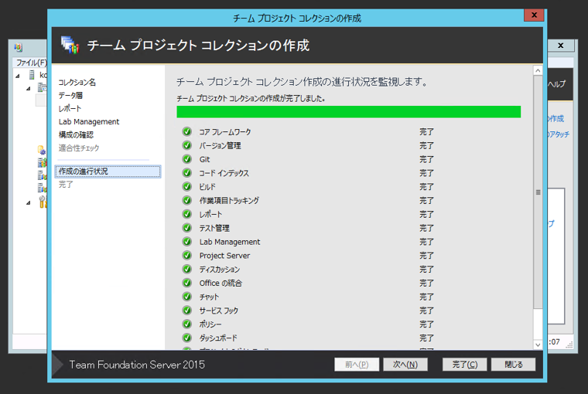Click the 次へ(N) button
Screen dimensions: 588x394
pyautogui.click(x=405, y=365)
